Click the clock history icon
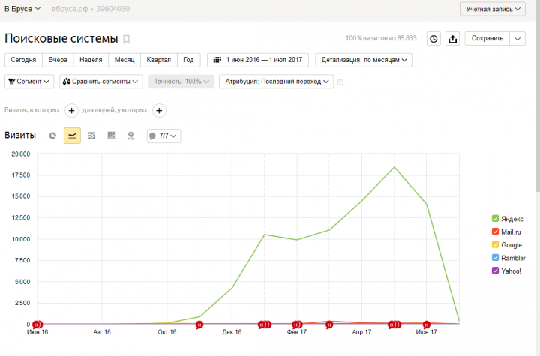Viewport: 540px width, 356px height. (433, 38)
